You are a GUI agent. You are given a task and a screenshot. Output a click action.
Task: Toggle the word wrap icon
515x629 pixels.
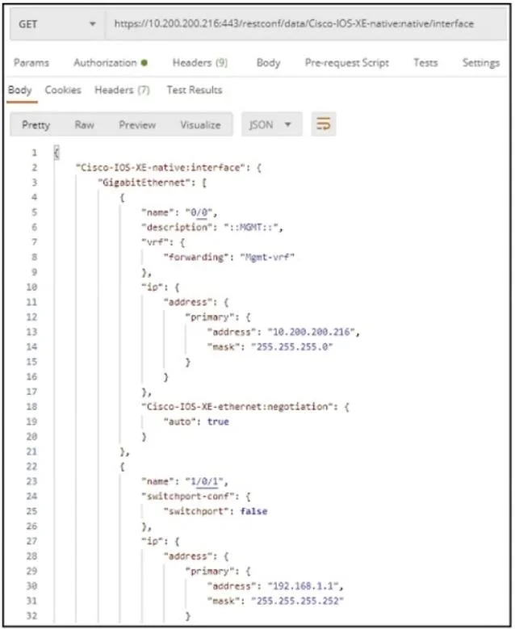coord(323,124)
